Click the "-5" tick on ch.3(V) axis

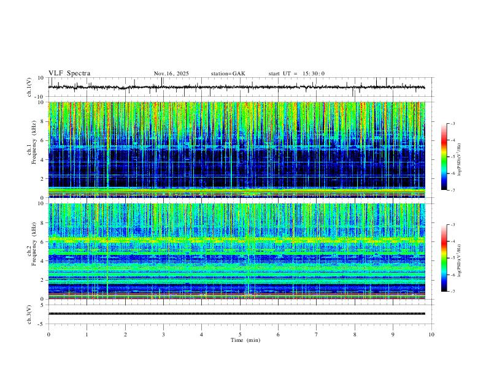pyautogui.click(x=42, y=324)
